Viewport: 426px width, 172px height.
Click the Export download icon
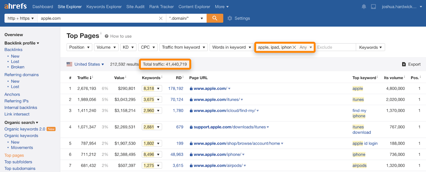(x=404, y=64)
